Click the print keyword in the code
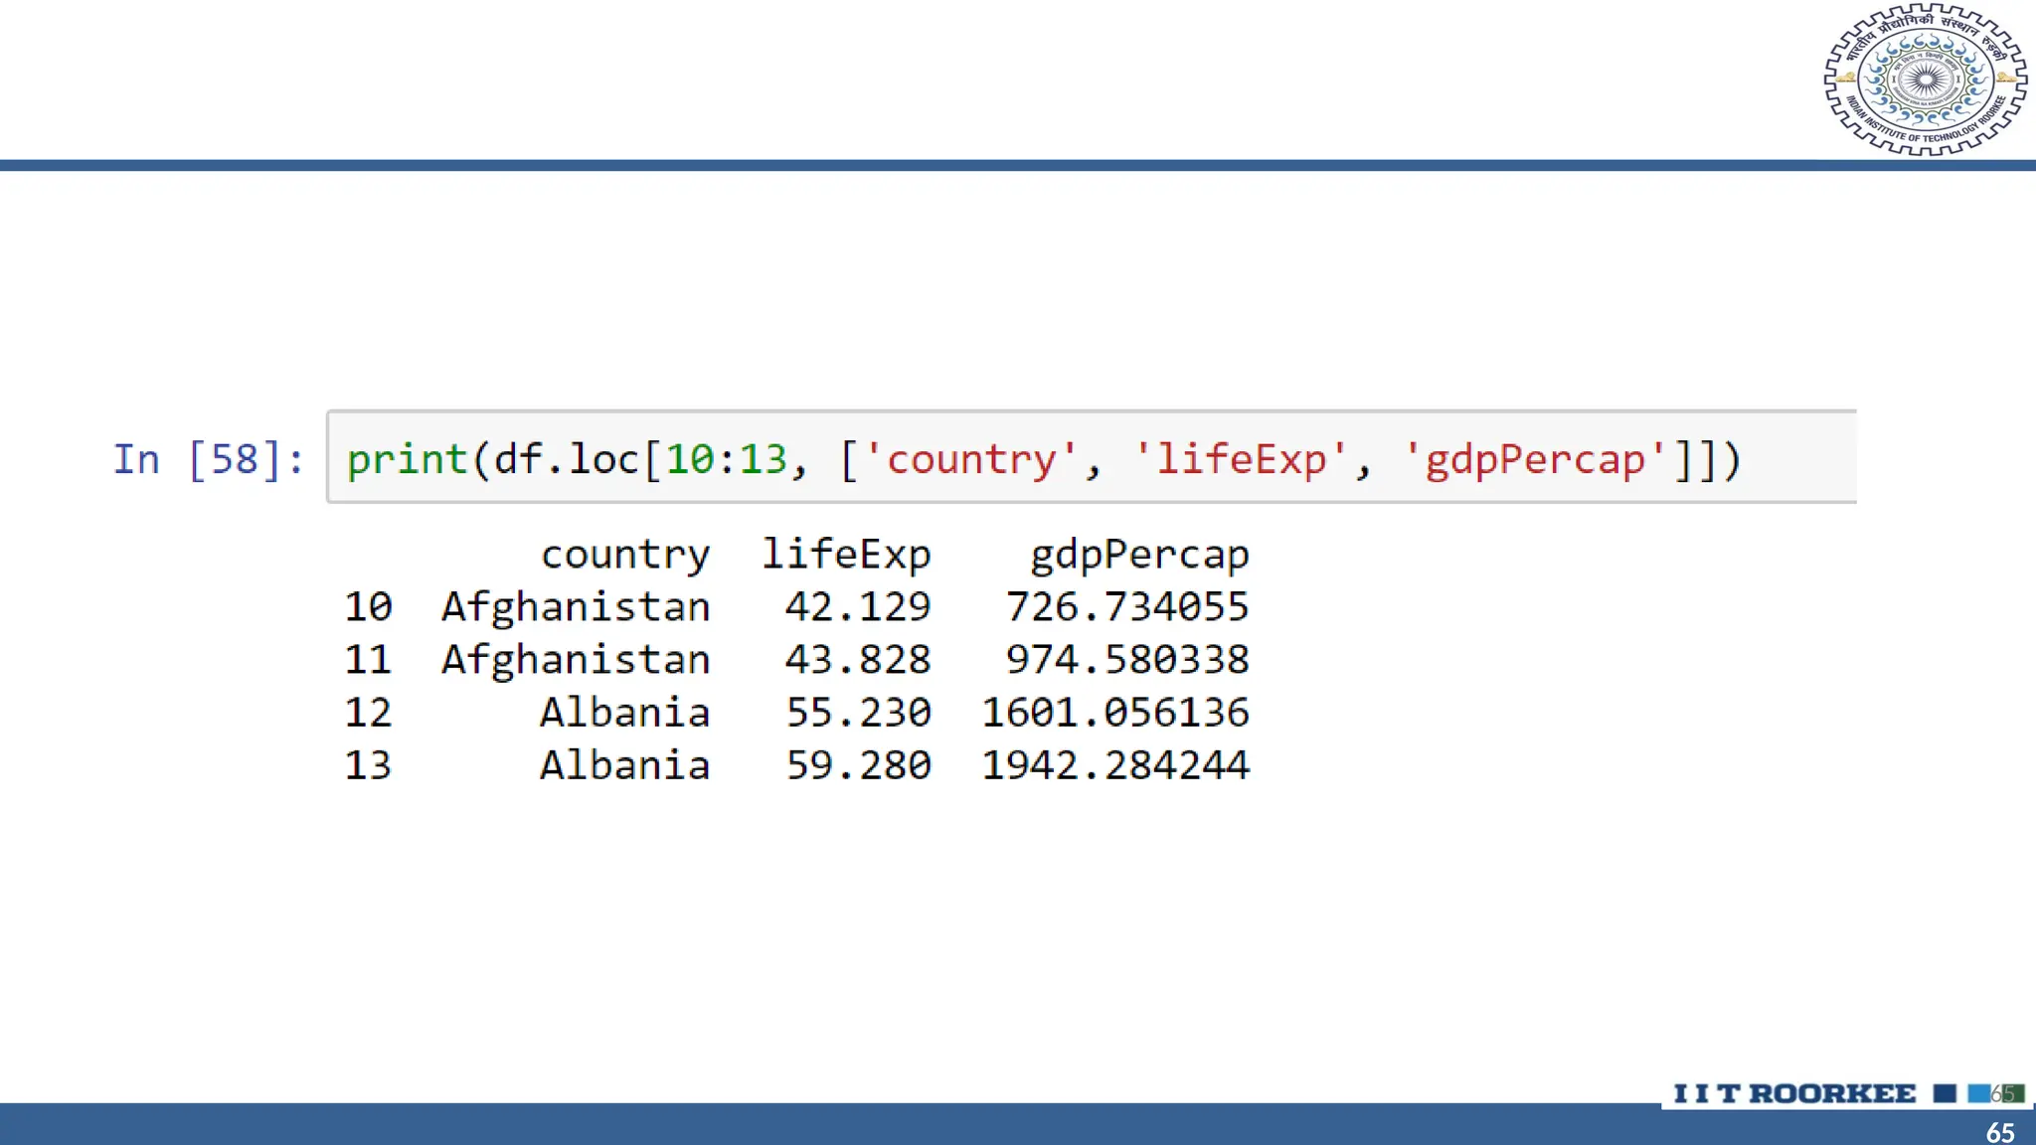Screen dimensions: 2036x1145 407,459
